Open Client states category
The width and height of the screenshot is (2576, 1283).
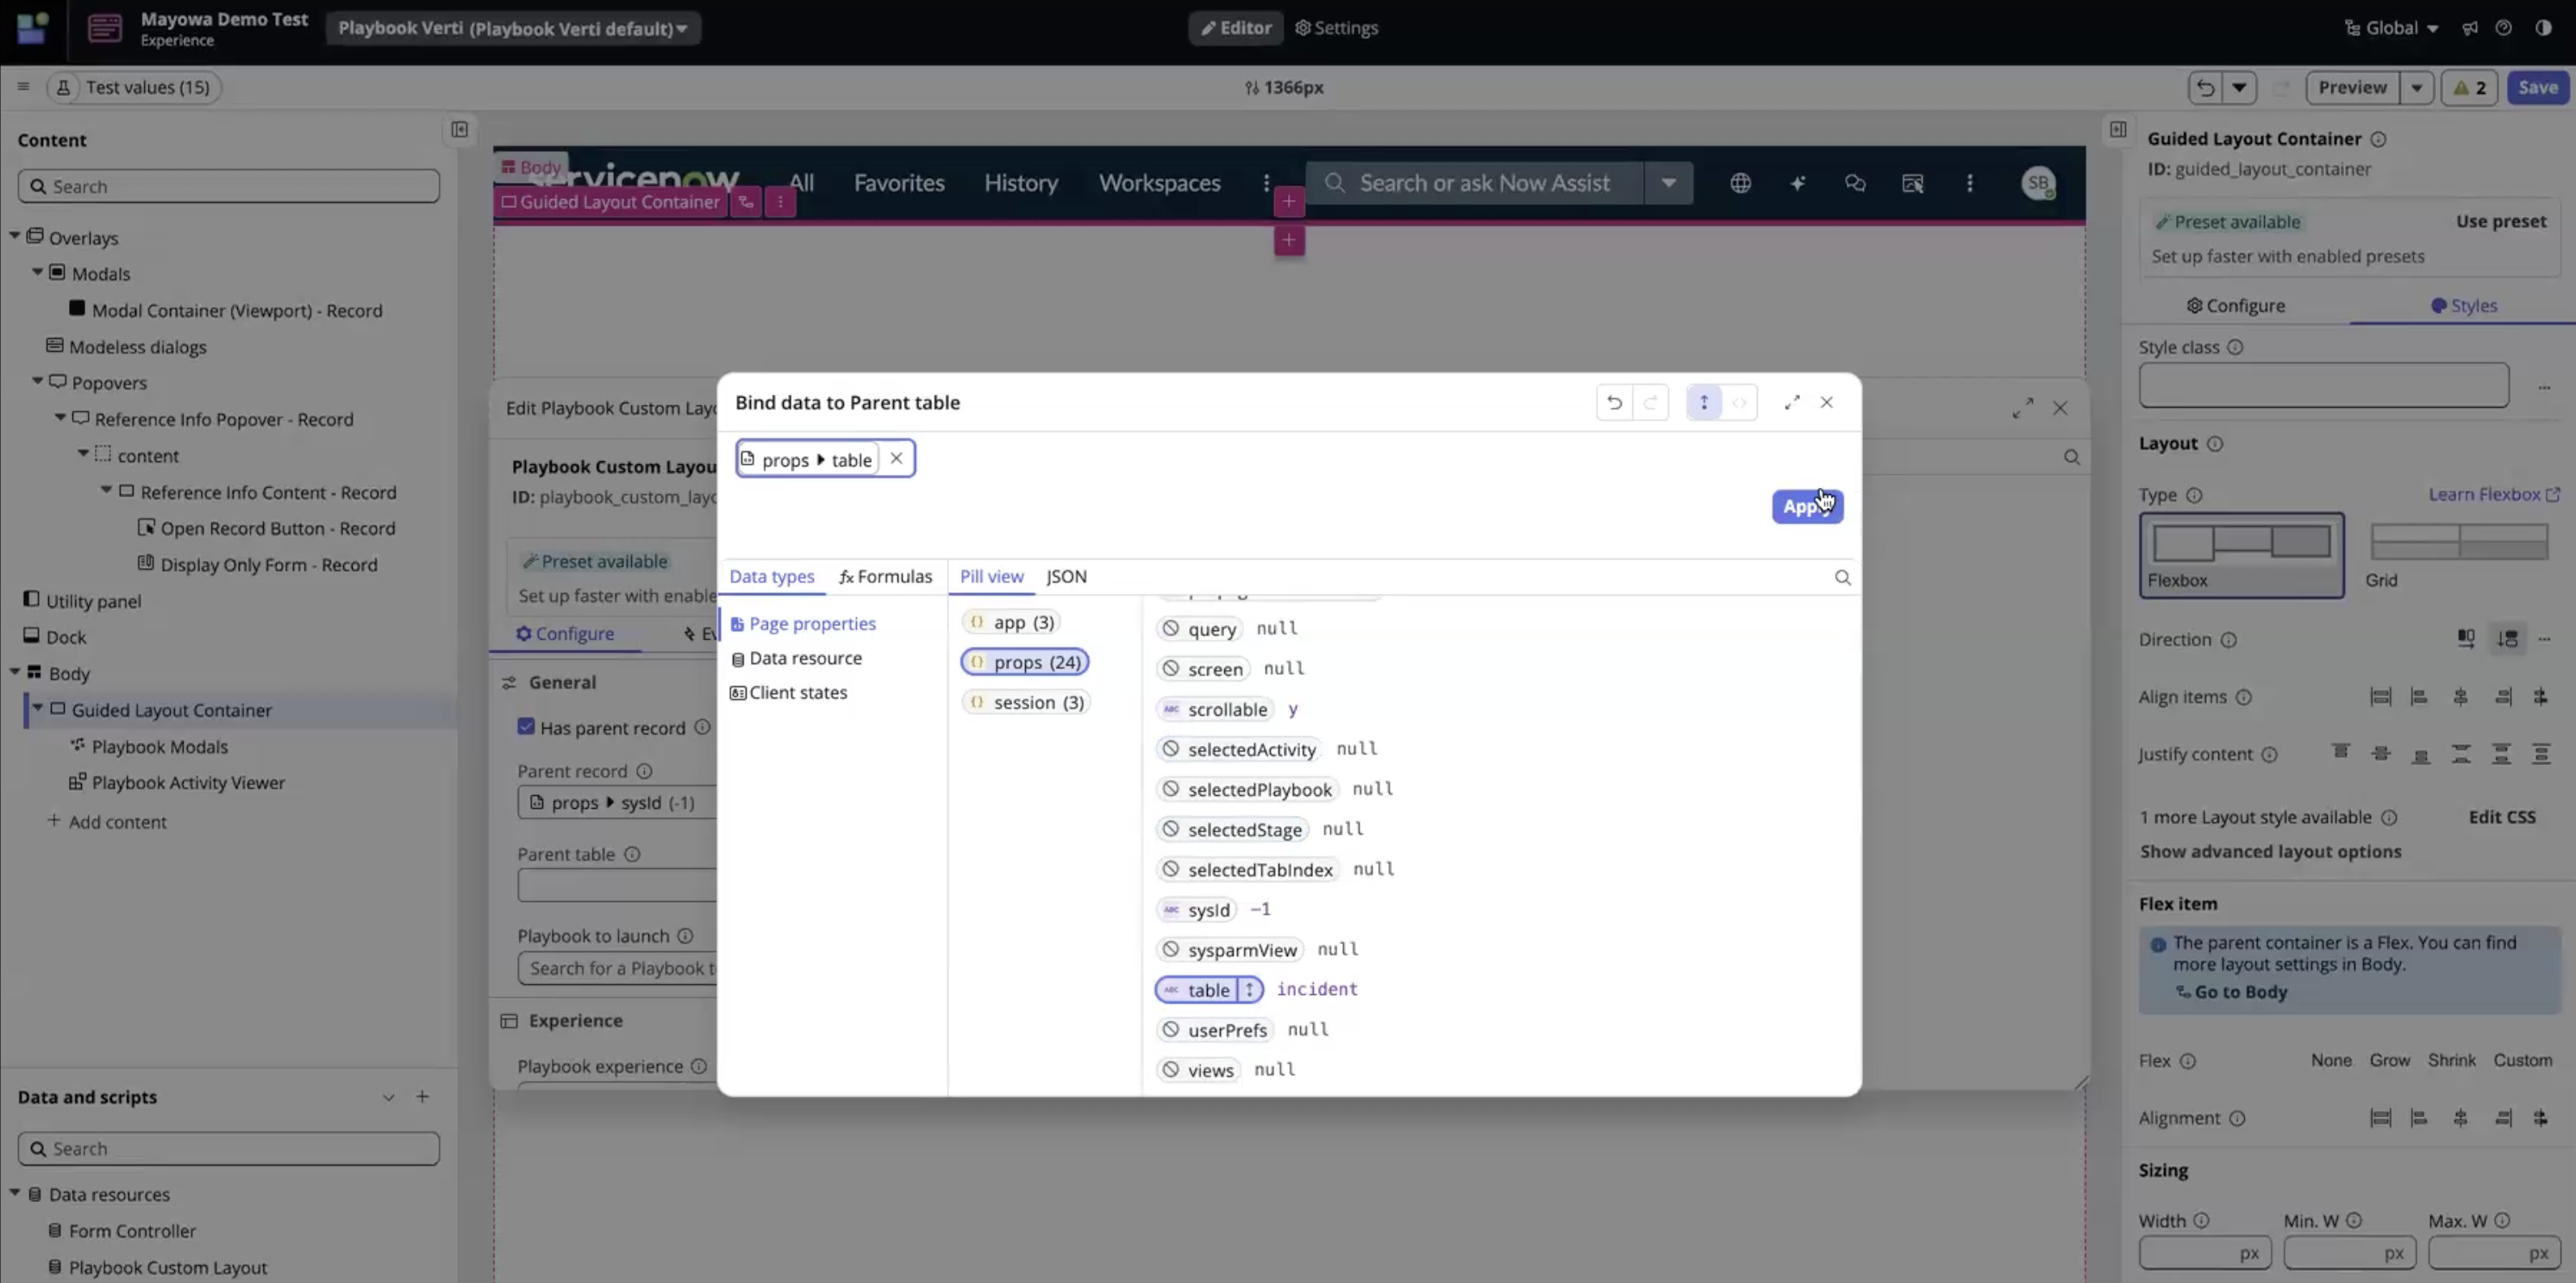point(789,692)
